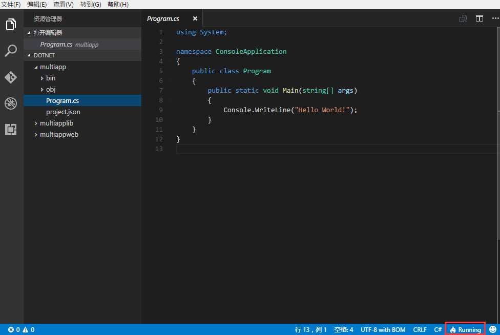The image size is (500, 335).
Task: Open the 查看(V) menu
Action: click(x=63, y=5)
